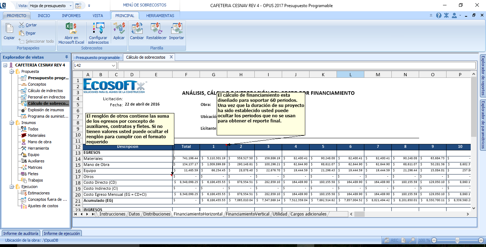Pin the Explorador de vistas panel
This screenshot has width=486, height=247.
[x=67, y=57]
